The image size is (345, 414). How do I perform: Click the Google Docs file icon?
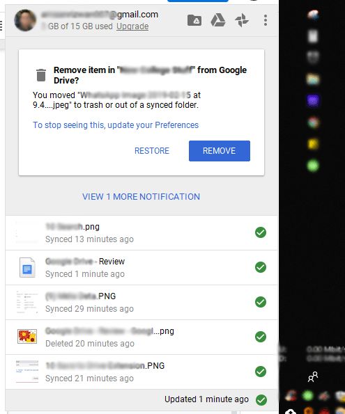pyautogui.click(x=27, y=267)
